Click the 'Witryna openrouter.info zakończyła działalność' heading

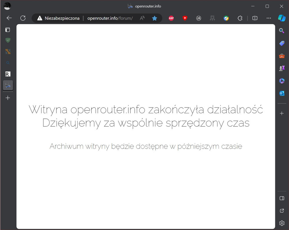click(146, 110)
